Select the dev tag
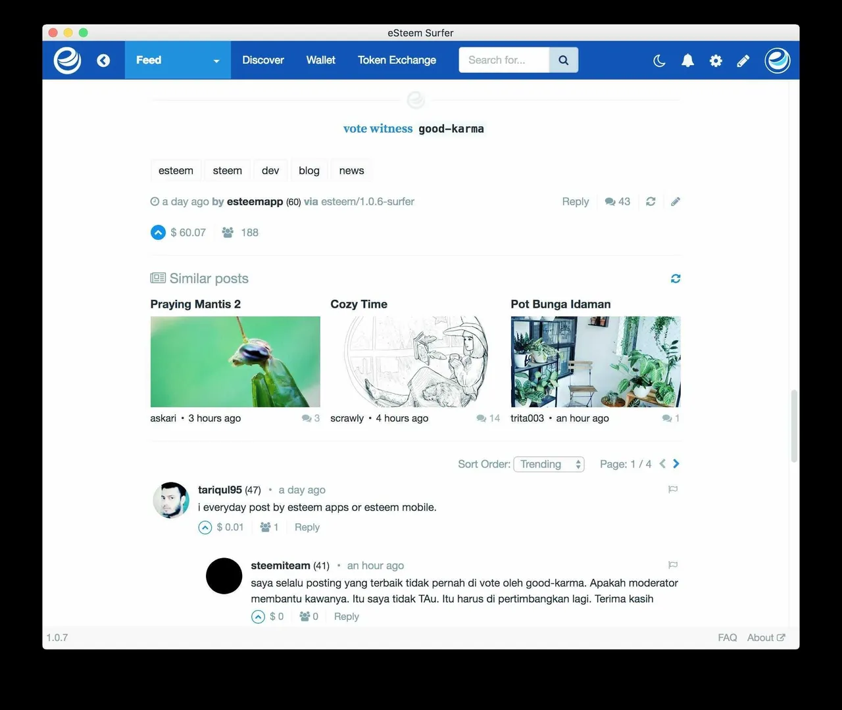The height and width of the screenshot is (710, 842). (x=270, y=170)
